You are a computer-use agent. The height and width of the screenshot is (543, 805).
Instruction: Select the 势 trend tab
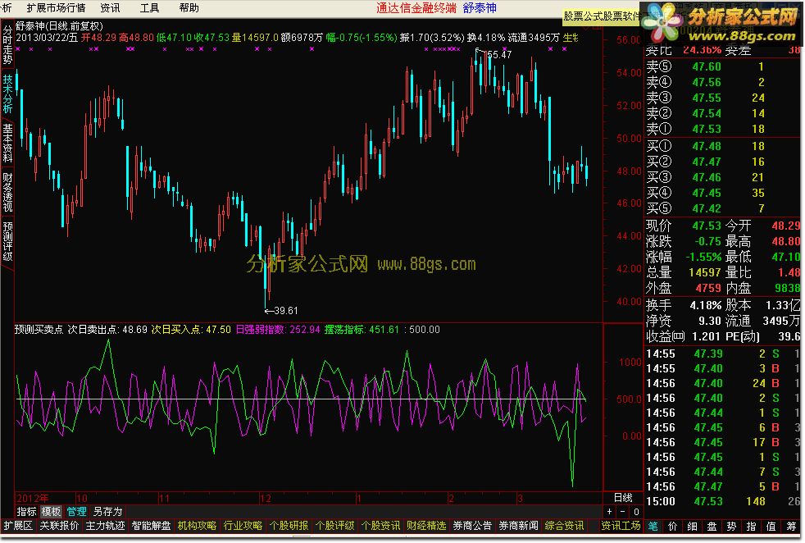(x=731, y=526)
